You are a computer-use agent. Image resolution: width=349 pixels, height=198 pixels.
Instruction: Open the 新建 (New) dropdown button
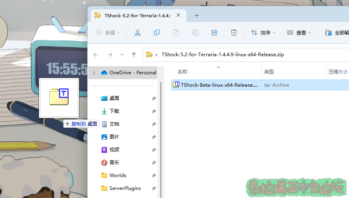(x=108, y=33)
